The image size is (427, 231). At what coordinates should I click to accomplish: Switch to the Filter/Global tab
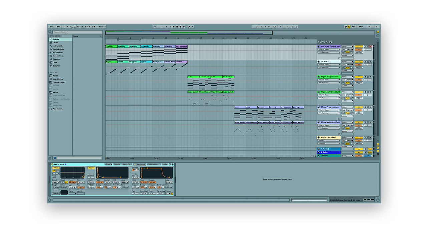(139, 164)
